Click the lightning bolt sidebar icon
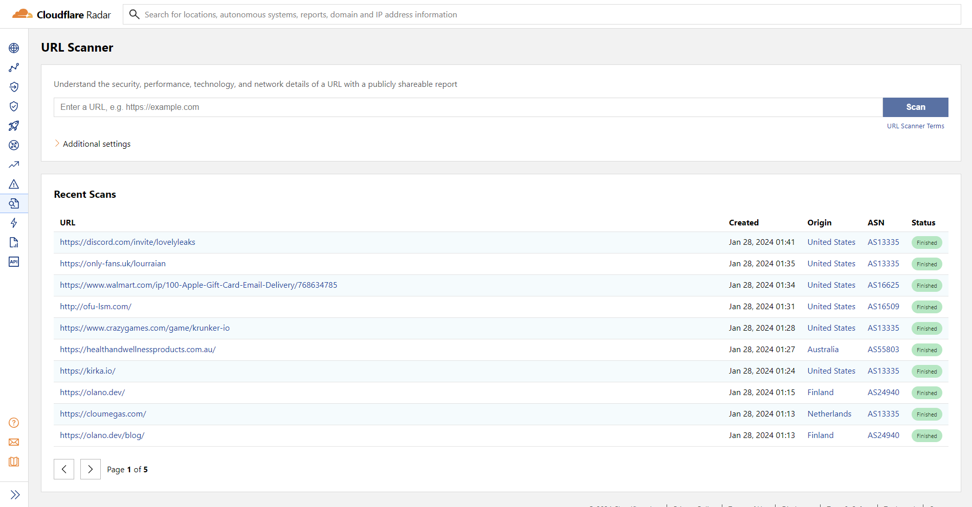The width and height of the screenshot is (972, 507). [x=14, y=223]
